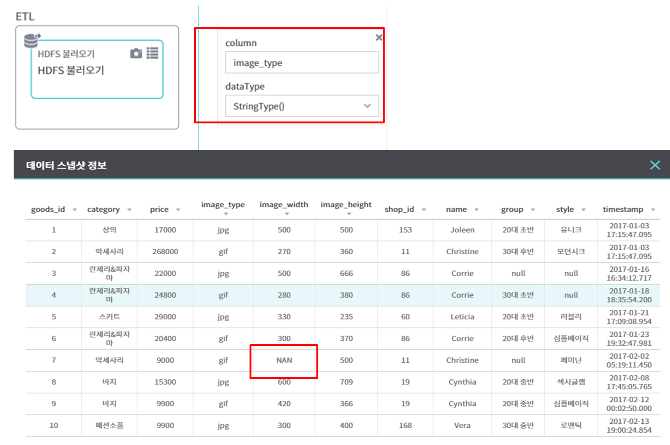
Task: Click the price cell 15300
Action: click(165, 382)
